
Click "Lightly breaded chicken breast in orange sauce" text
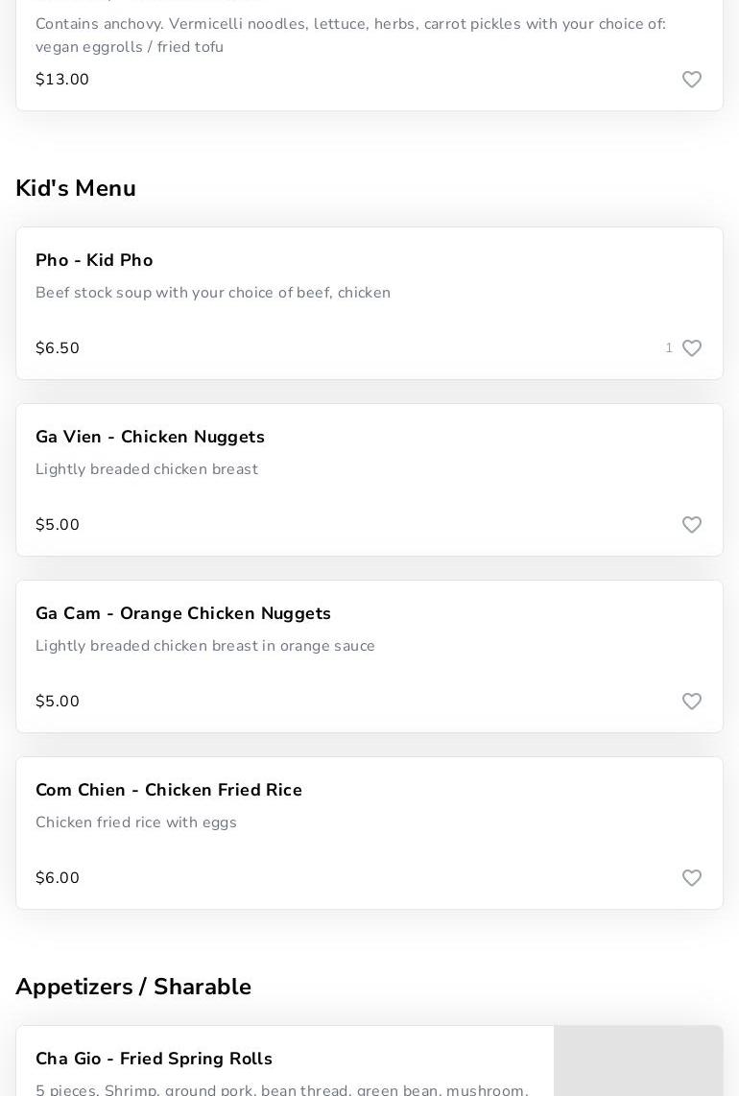(x=205, y=646)
